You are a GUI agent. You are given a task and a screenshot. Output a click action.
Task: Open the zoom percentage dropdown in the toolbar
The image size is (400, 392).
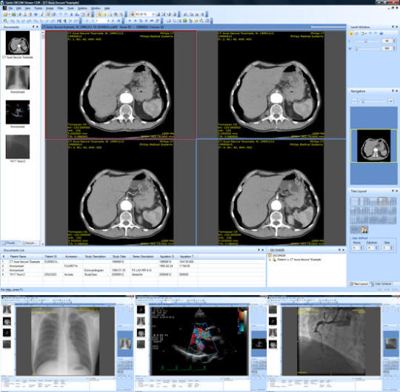coord(153,15)
